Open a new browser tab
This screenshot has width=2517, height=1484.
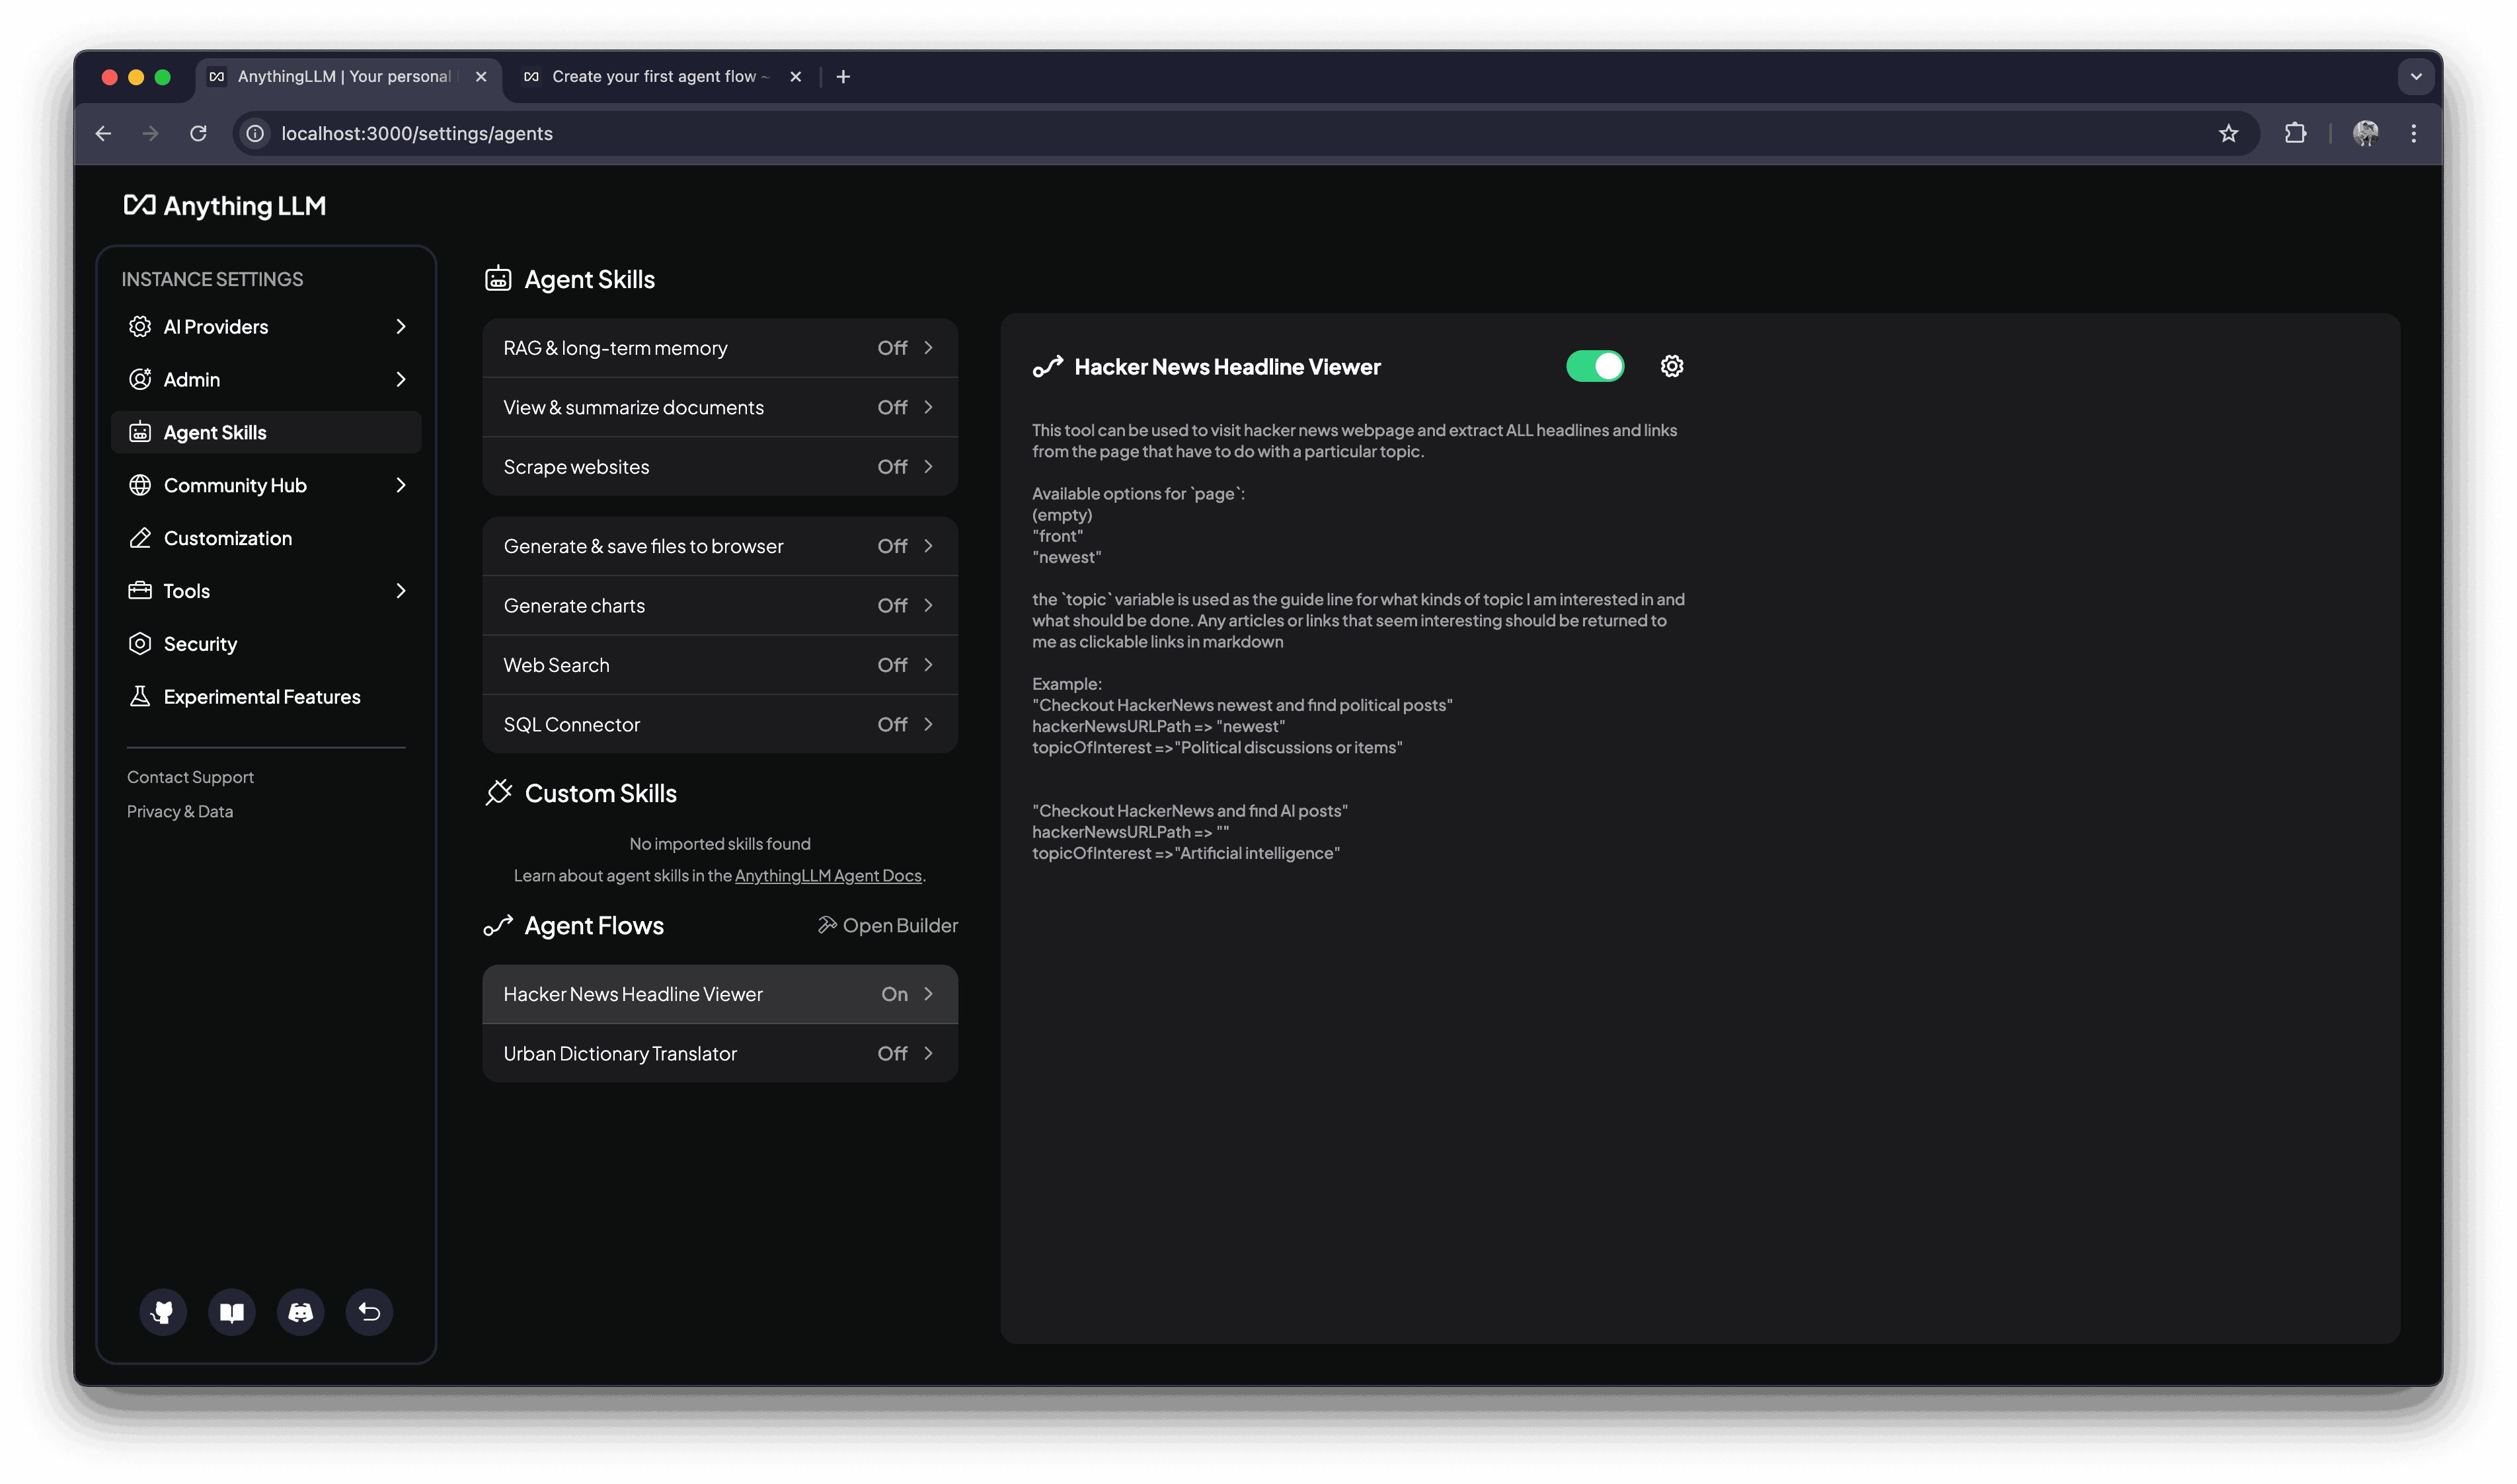point(843,76)
